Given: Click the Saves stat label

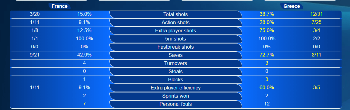Looking at the screenshot, I should (176, 55).
